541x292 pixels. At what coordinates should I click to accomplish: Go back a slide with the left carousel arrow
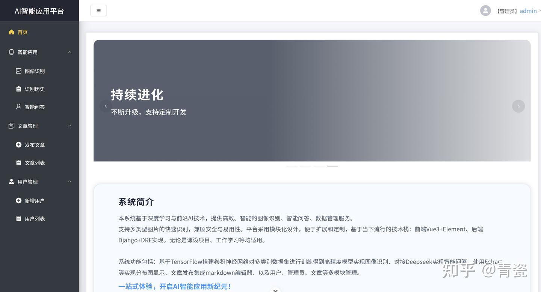pyautogui.click(x=106, y=106)
